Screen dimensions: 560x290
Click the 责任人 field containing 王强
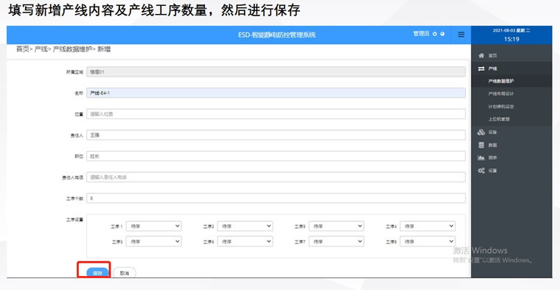pyautogui.click(x=276, y=135)
